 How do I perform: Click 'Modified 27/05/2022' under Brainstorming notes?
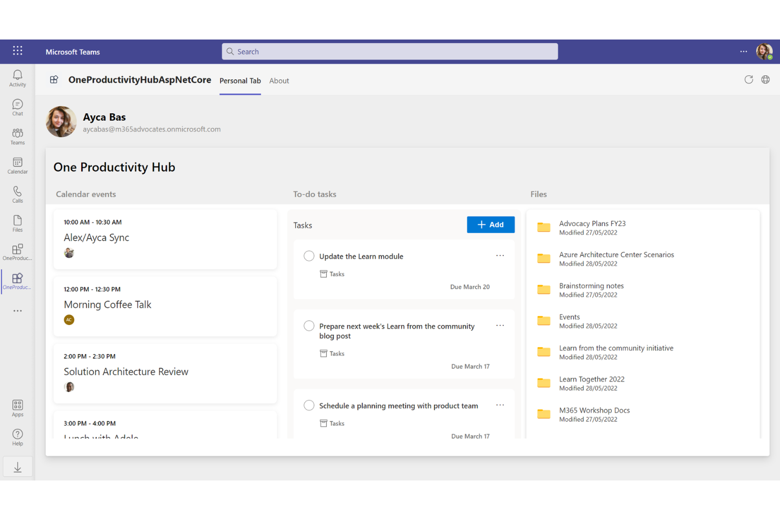click(588, 295)
